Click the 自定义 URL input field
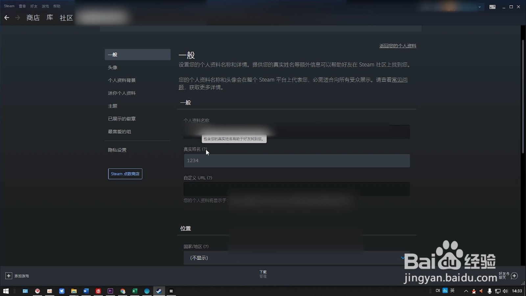This screenshot has height=296, width=526. [x=297, y=189]
